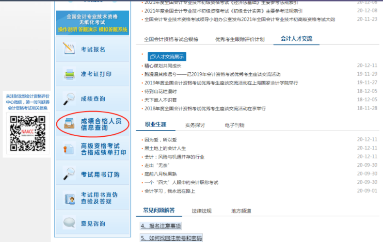
Task: Open the 4、报名注意事项 FAQ link
Action: 160,226
